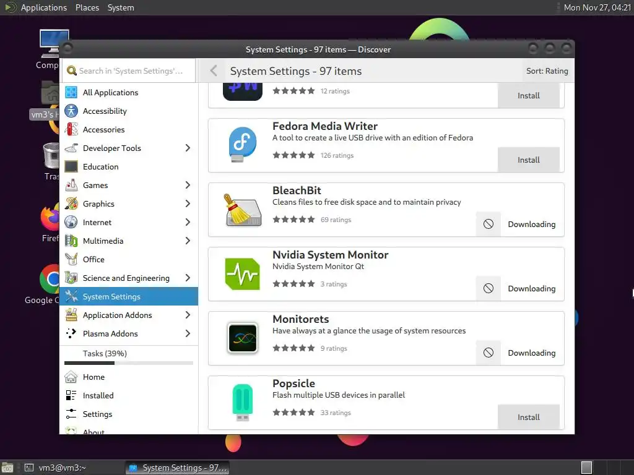Expand the Developer Tools category arrow
This screenshot has width=634, height=475.
click(188, 148)
